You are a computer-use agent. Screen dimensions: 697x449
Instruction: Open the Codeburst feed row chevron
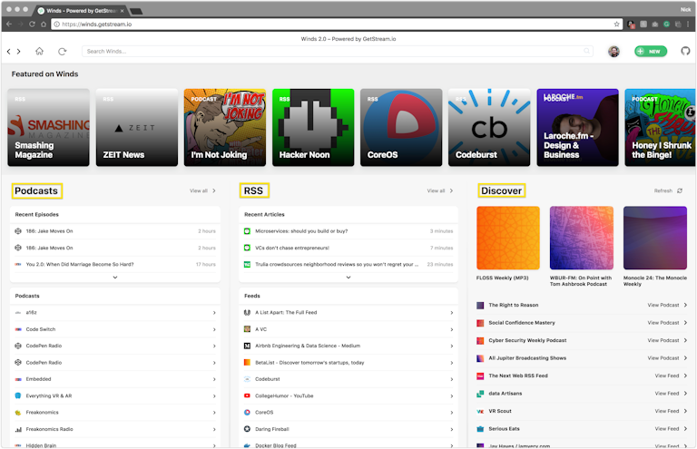pyautogui.click(x=452, y=379)
